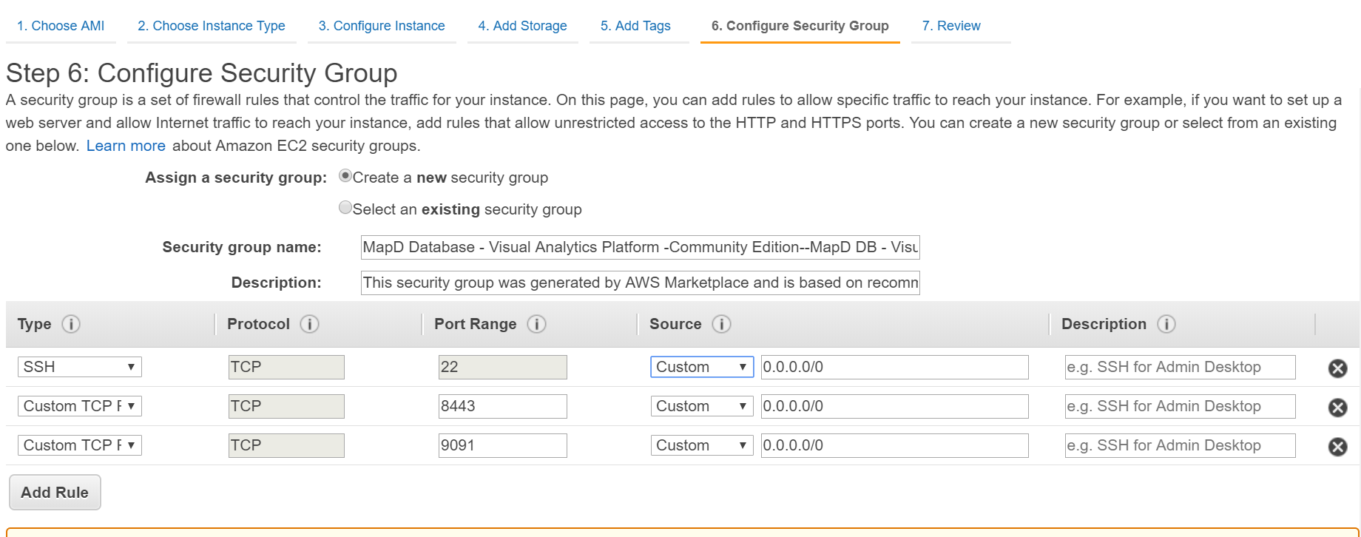This screenshot has height=537, width=1361.
Task: Open Source dropdown for the SSH rule
Action: (701, 367)
